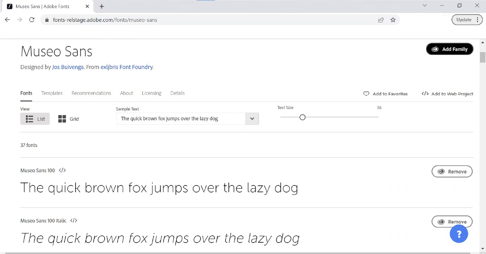Switch the view to List
The width and height of the screenshot is (486, 254).
[x=35, y=119]
